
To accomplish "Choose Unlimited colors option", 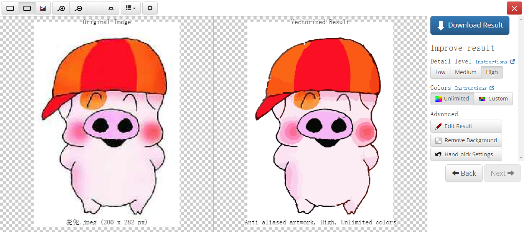I will coord(452,99).
